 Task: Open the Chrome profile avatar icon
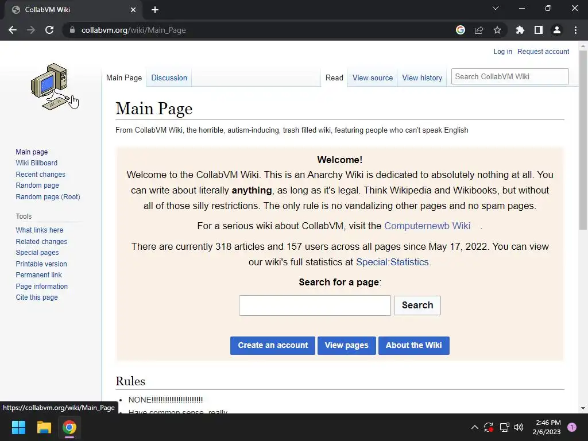(x=557, y=30)
